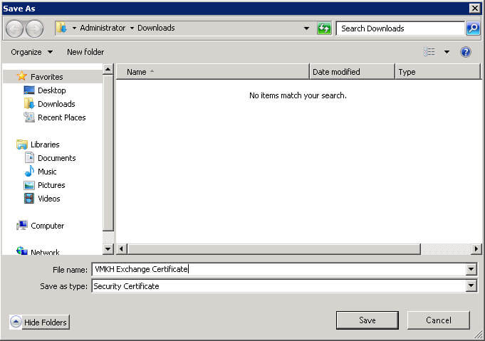Open dropdown arrow before Downloads breadcrumb

(132, 28)
